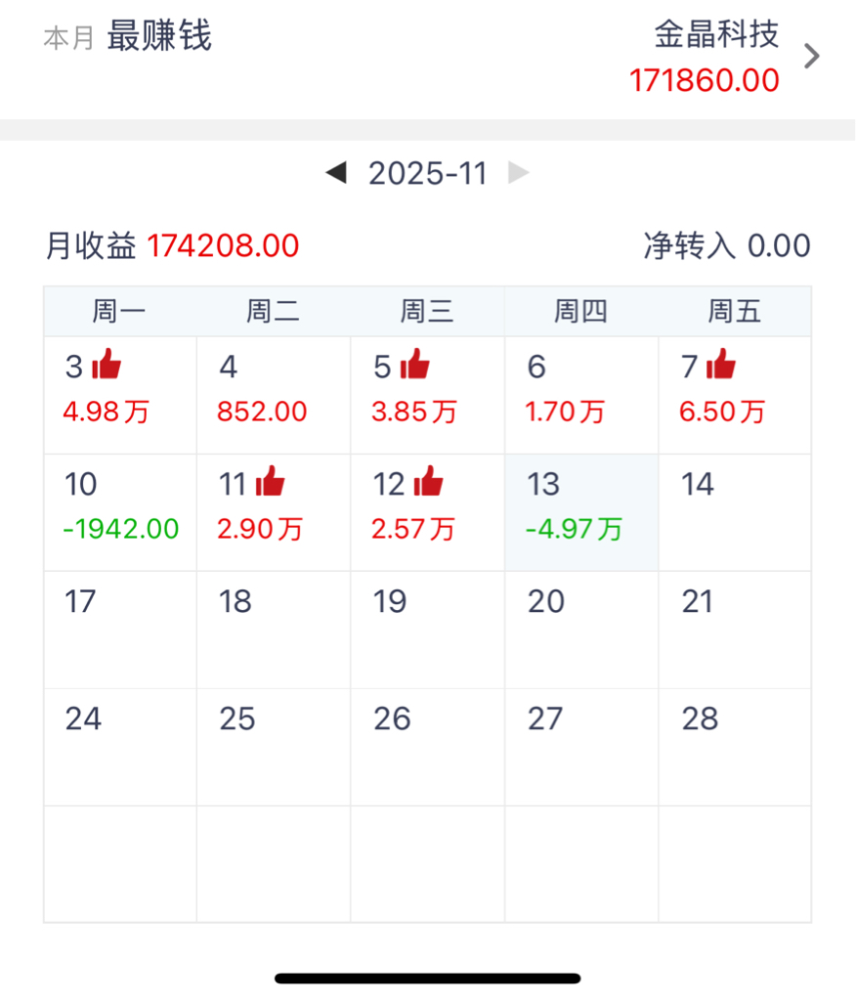Click the 周五 column header
The image size is (856, 1001).
coord(735,312)
